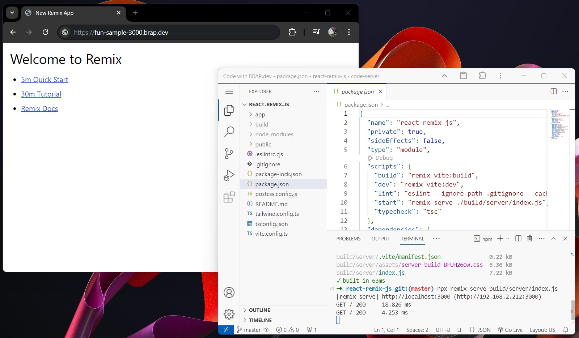
Task: Open the 5m Quick Start link
Action: click(45, 80)
